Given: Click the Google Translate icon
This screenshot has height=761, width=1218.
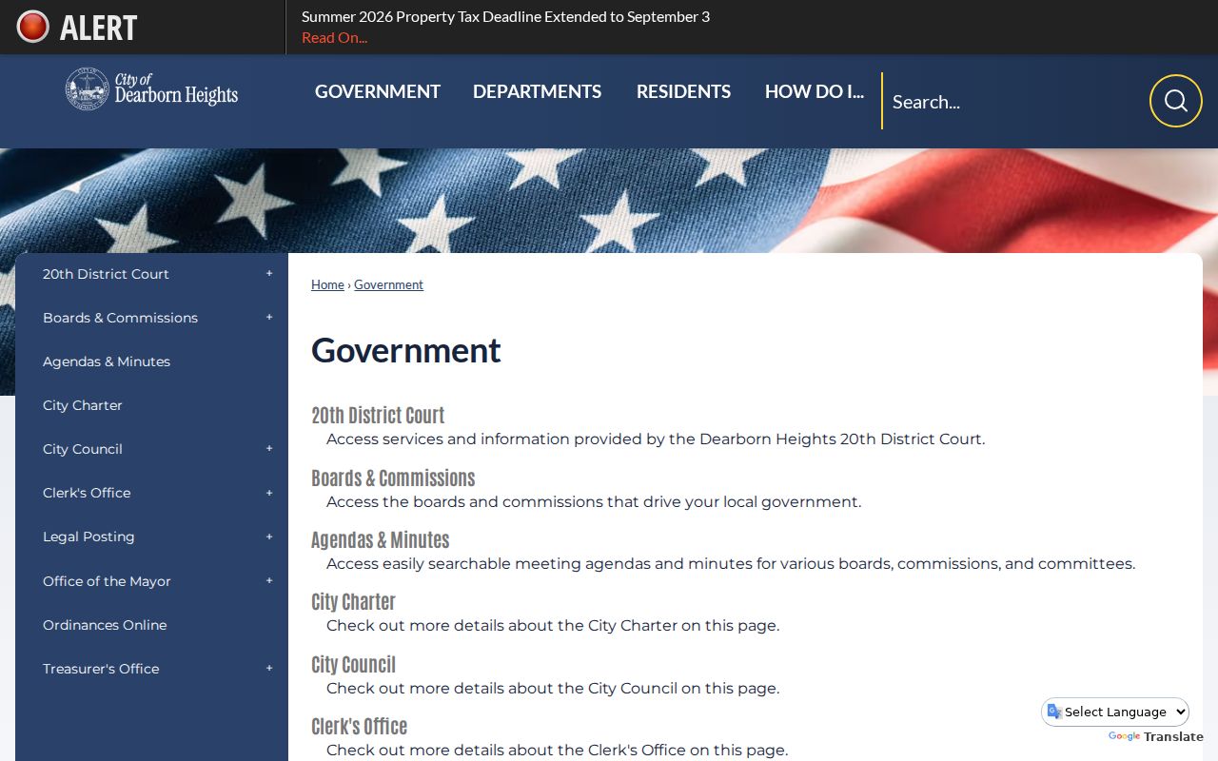Looking at the screenshot, I should pos(1054,712).
